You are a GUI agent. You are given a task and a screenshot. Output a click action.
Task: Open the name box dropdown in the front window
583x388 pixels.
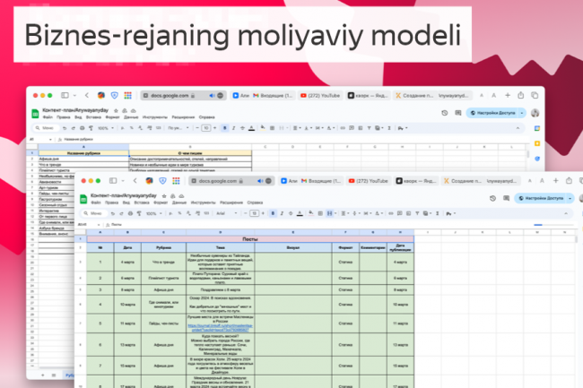[99, 225]
